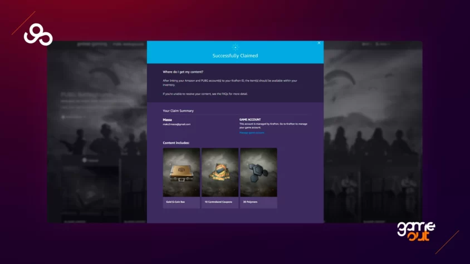The width and height of the screenshot is (470, 264).
Task: Select the 10 Contraband Coupons image
Action: (220, 172)
